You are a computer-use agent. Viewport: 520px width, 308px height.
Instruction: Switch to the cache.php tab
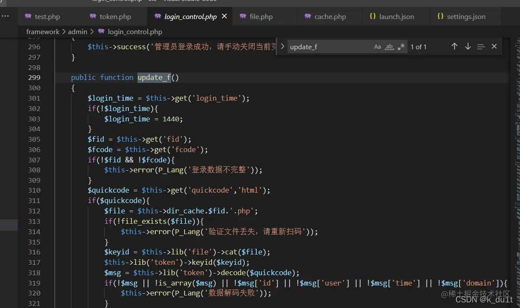coord(330,16)
